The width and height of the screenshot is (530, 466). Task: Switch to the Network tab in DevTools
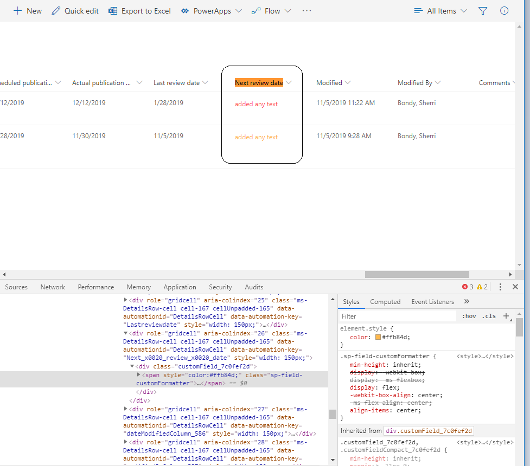point(52,287)
